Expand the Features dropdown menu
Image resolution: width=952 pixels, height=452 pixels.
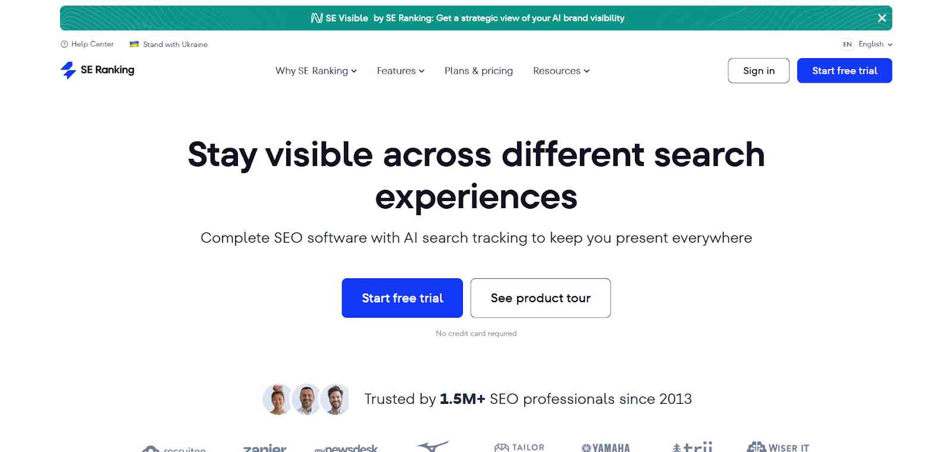400,71
